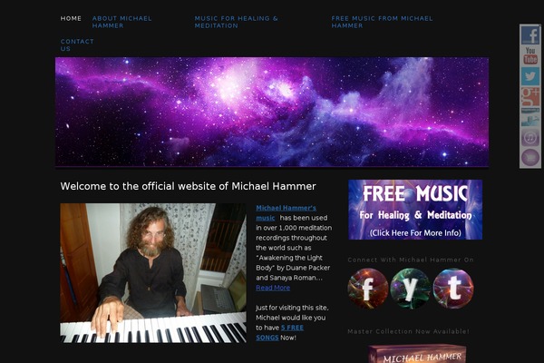Open the iTunes music note icon in the sidebar

[530, 138]
